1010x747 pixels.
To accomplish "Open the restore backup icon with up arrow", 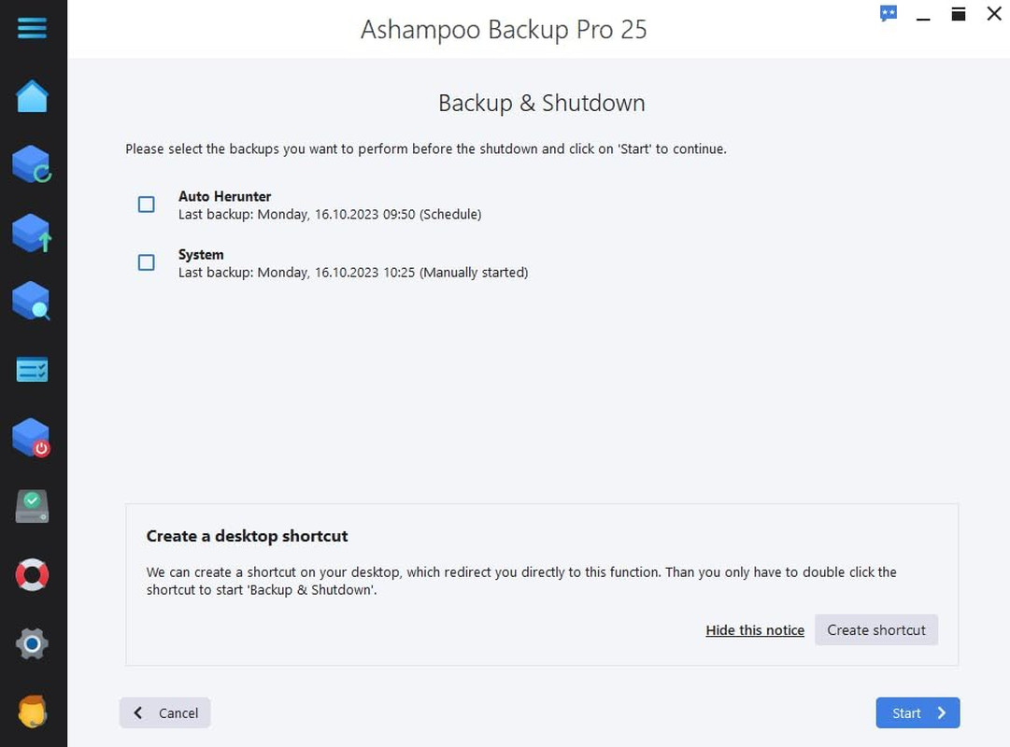I will click(32, 233).
